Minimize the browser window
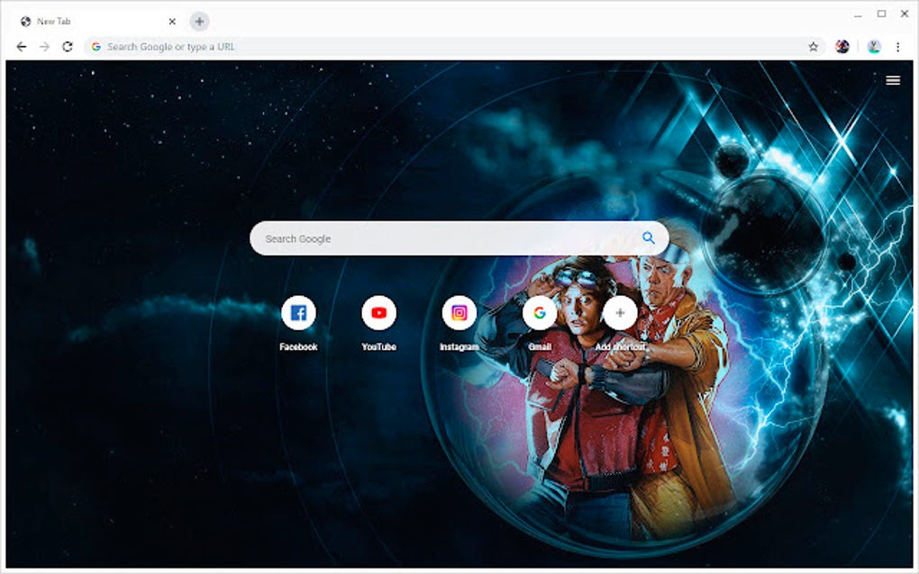Screen dimensions: 919x574 coord(858,14)
